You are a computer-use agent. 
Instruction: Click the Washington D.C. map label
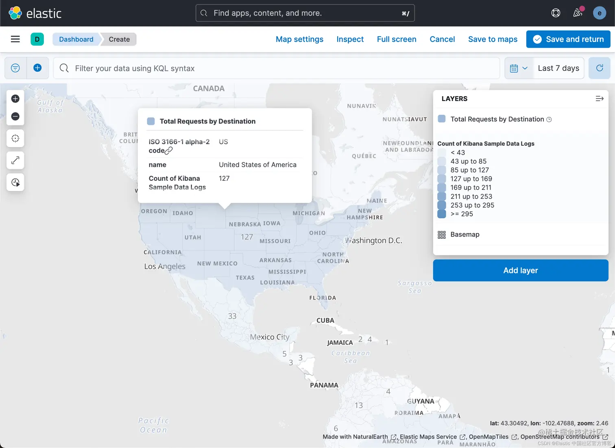click(373, 240)
